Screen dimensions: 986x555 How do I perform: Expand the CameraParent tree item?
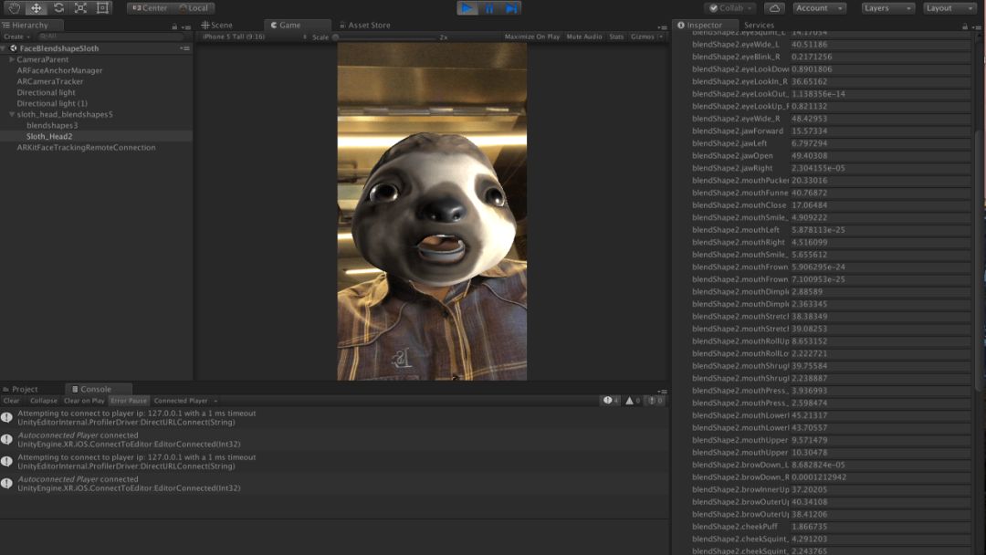11,59
